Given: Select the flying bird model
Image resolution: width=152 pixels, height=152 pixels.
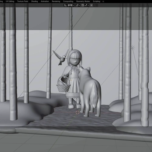Looking at the screenshot, I should (x=60, y=57).
